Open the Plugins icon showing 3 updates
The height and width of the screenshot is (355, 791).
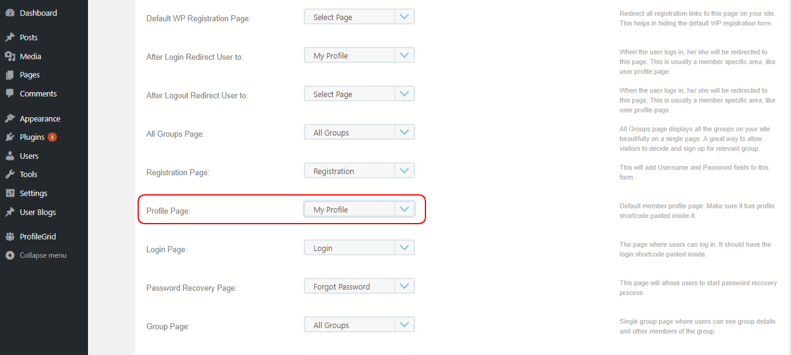tap(11, 136)
